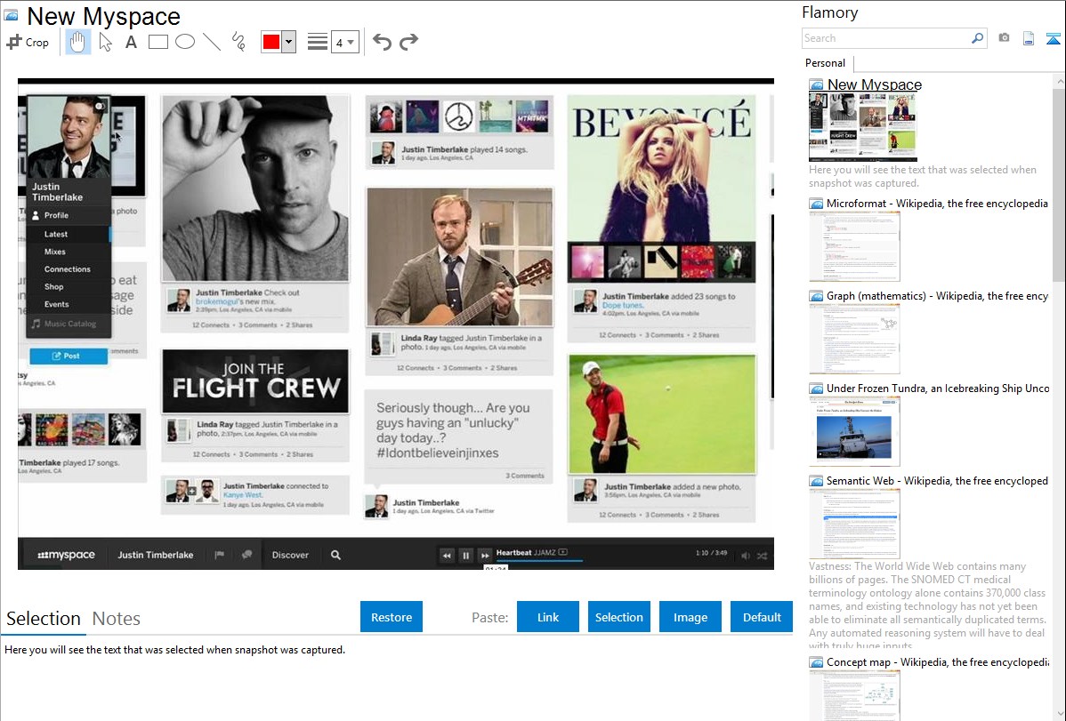Screen dimensions: 1066x721
Task: Select Mixes in Myspace sidebar menu
Action: pos(54,252)
